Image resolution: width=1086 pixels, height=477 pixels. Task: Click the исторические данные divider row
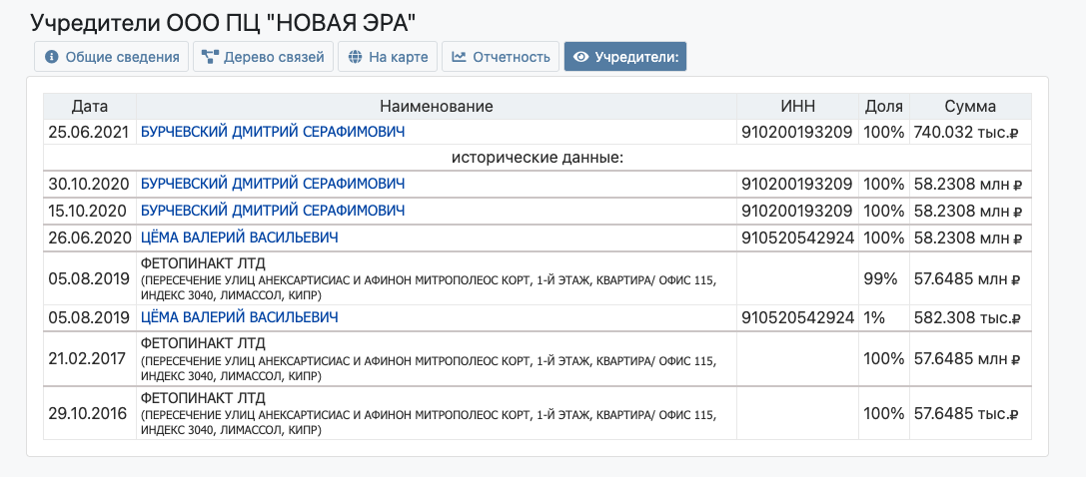click(x=537, y=158)
